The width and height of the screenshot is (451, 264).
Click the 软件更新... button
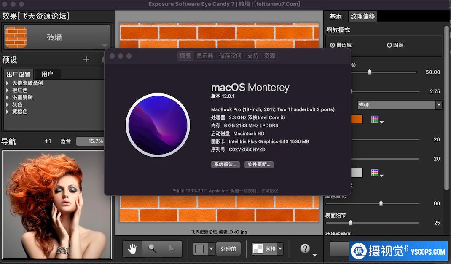[x=259, y=164]
